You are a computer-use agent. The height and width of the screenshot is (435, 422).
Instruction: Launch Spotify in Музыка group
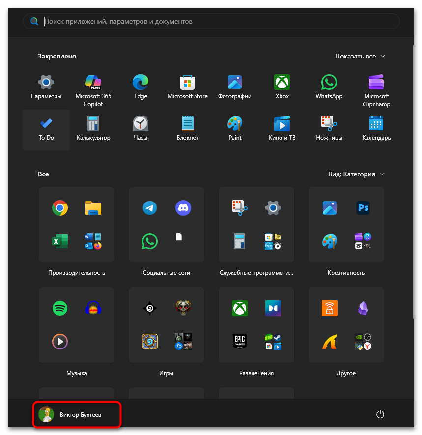click(60, 308)
